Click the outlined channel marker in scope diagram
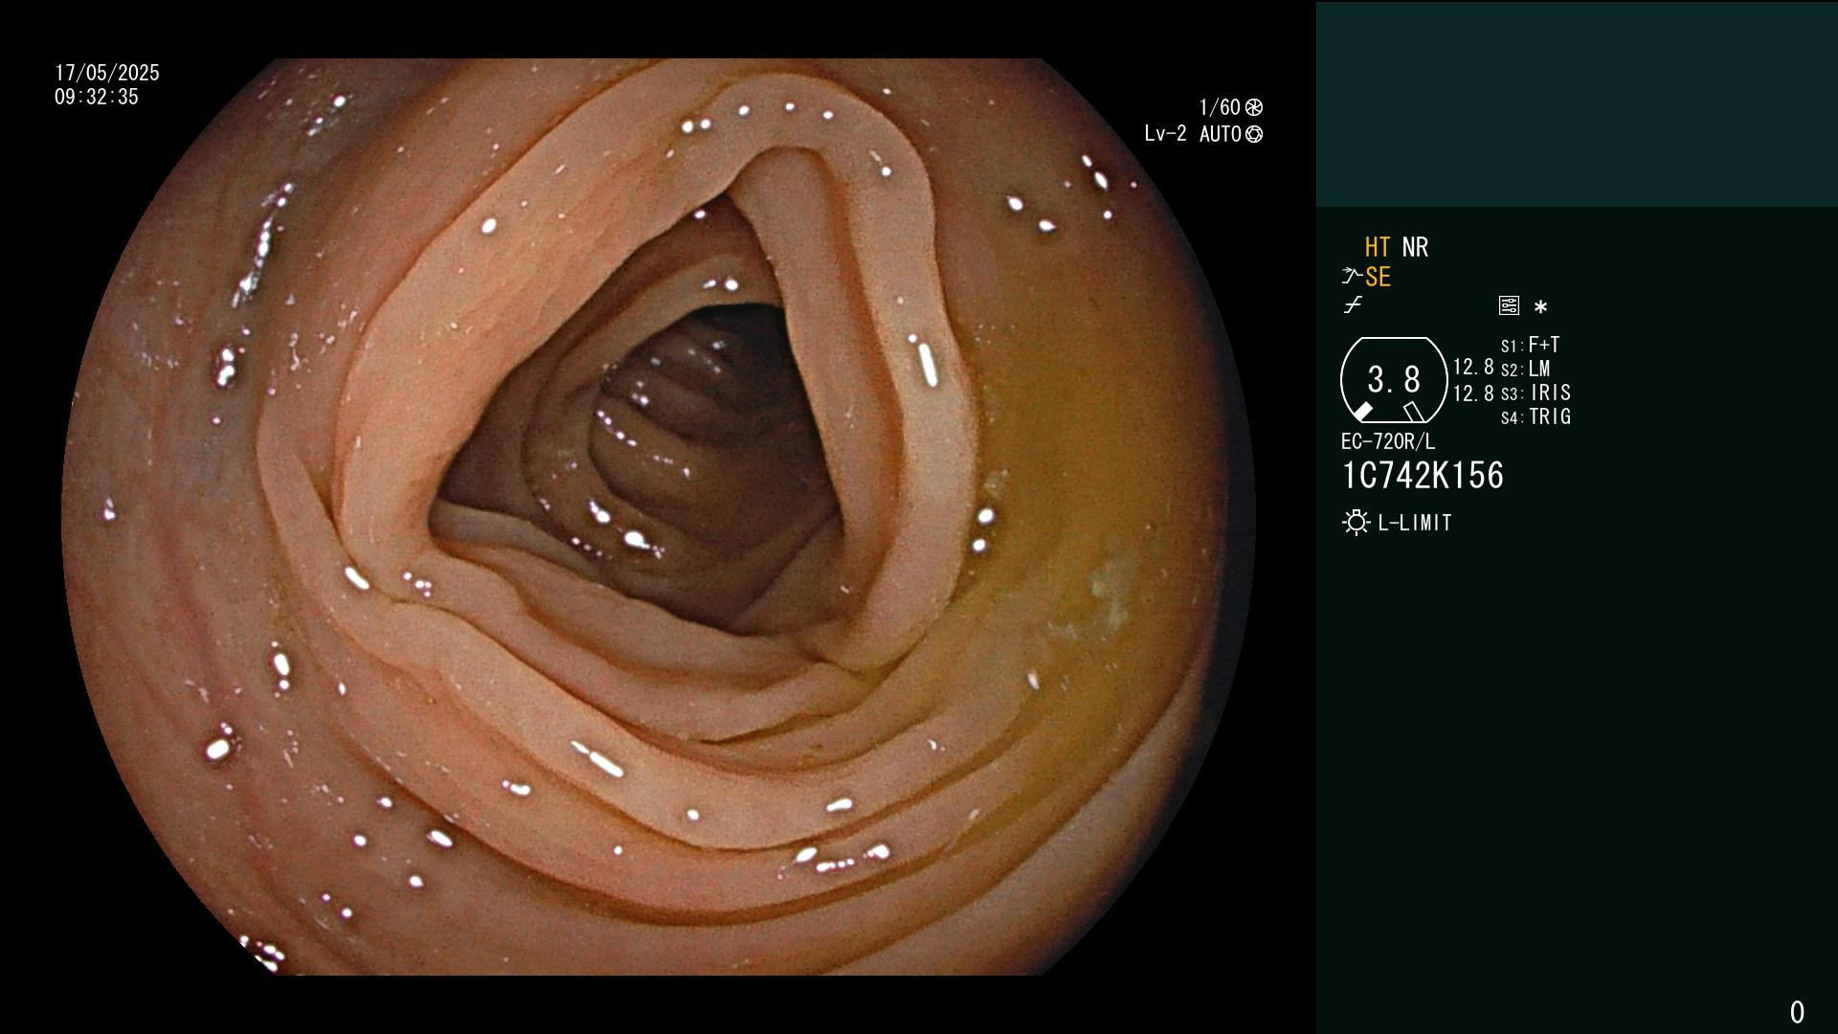1838x1034 pixels. pos(1413,412)
